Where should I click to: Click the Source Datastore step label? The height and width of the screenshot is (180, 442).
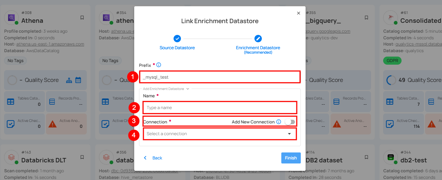(177, 48)
